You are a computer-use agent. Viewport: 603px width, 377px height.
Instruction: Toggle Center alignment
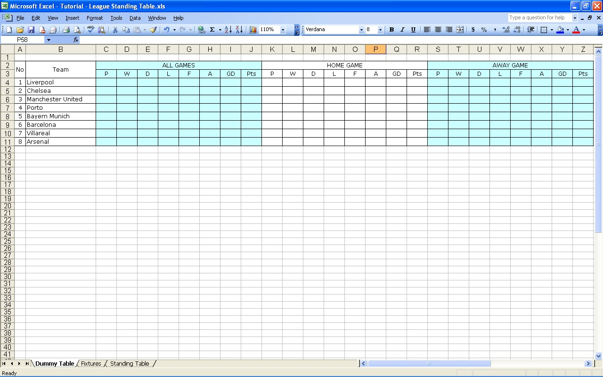click(438, 30)
